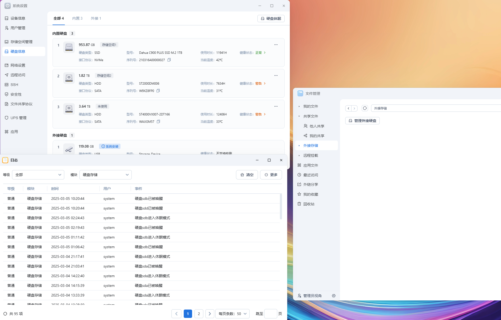Screen dimensions: 501x320
Task: Open 网络设置 in settings sidebar
Action: click(x=24, y=65)
